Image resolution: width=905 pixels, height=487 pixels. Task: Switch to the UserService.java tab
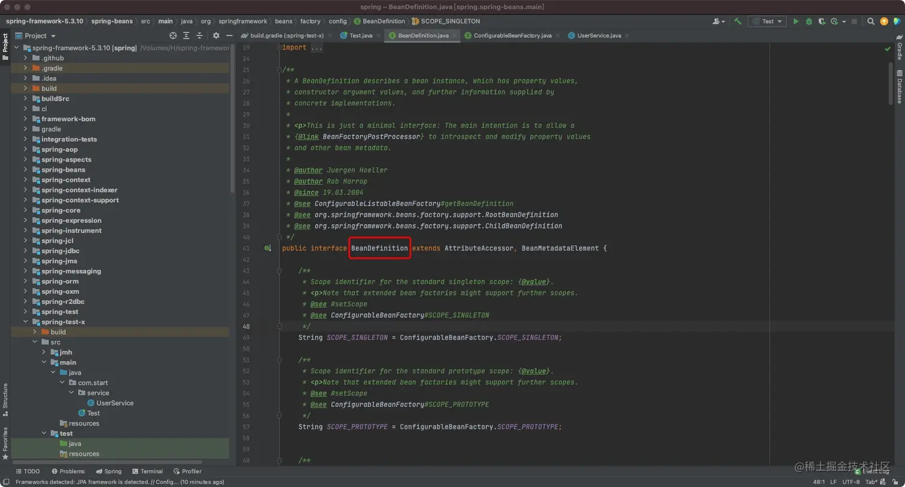tap(599, 36)
